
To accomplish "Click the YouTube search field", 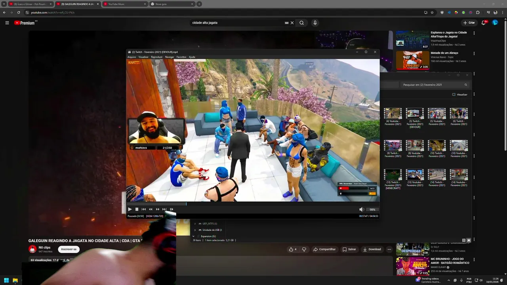I will [238, 23].
